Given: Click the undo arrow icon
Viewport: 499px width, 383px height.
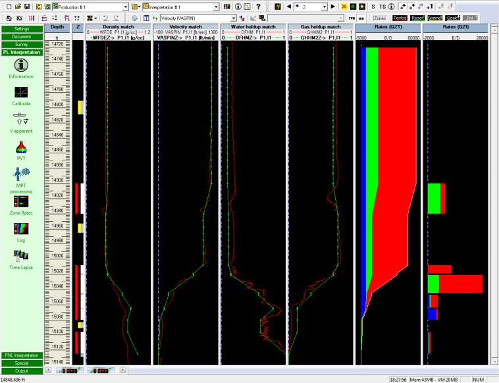Looking at the screenshot, I should coord(105,18).
